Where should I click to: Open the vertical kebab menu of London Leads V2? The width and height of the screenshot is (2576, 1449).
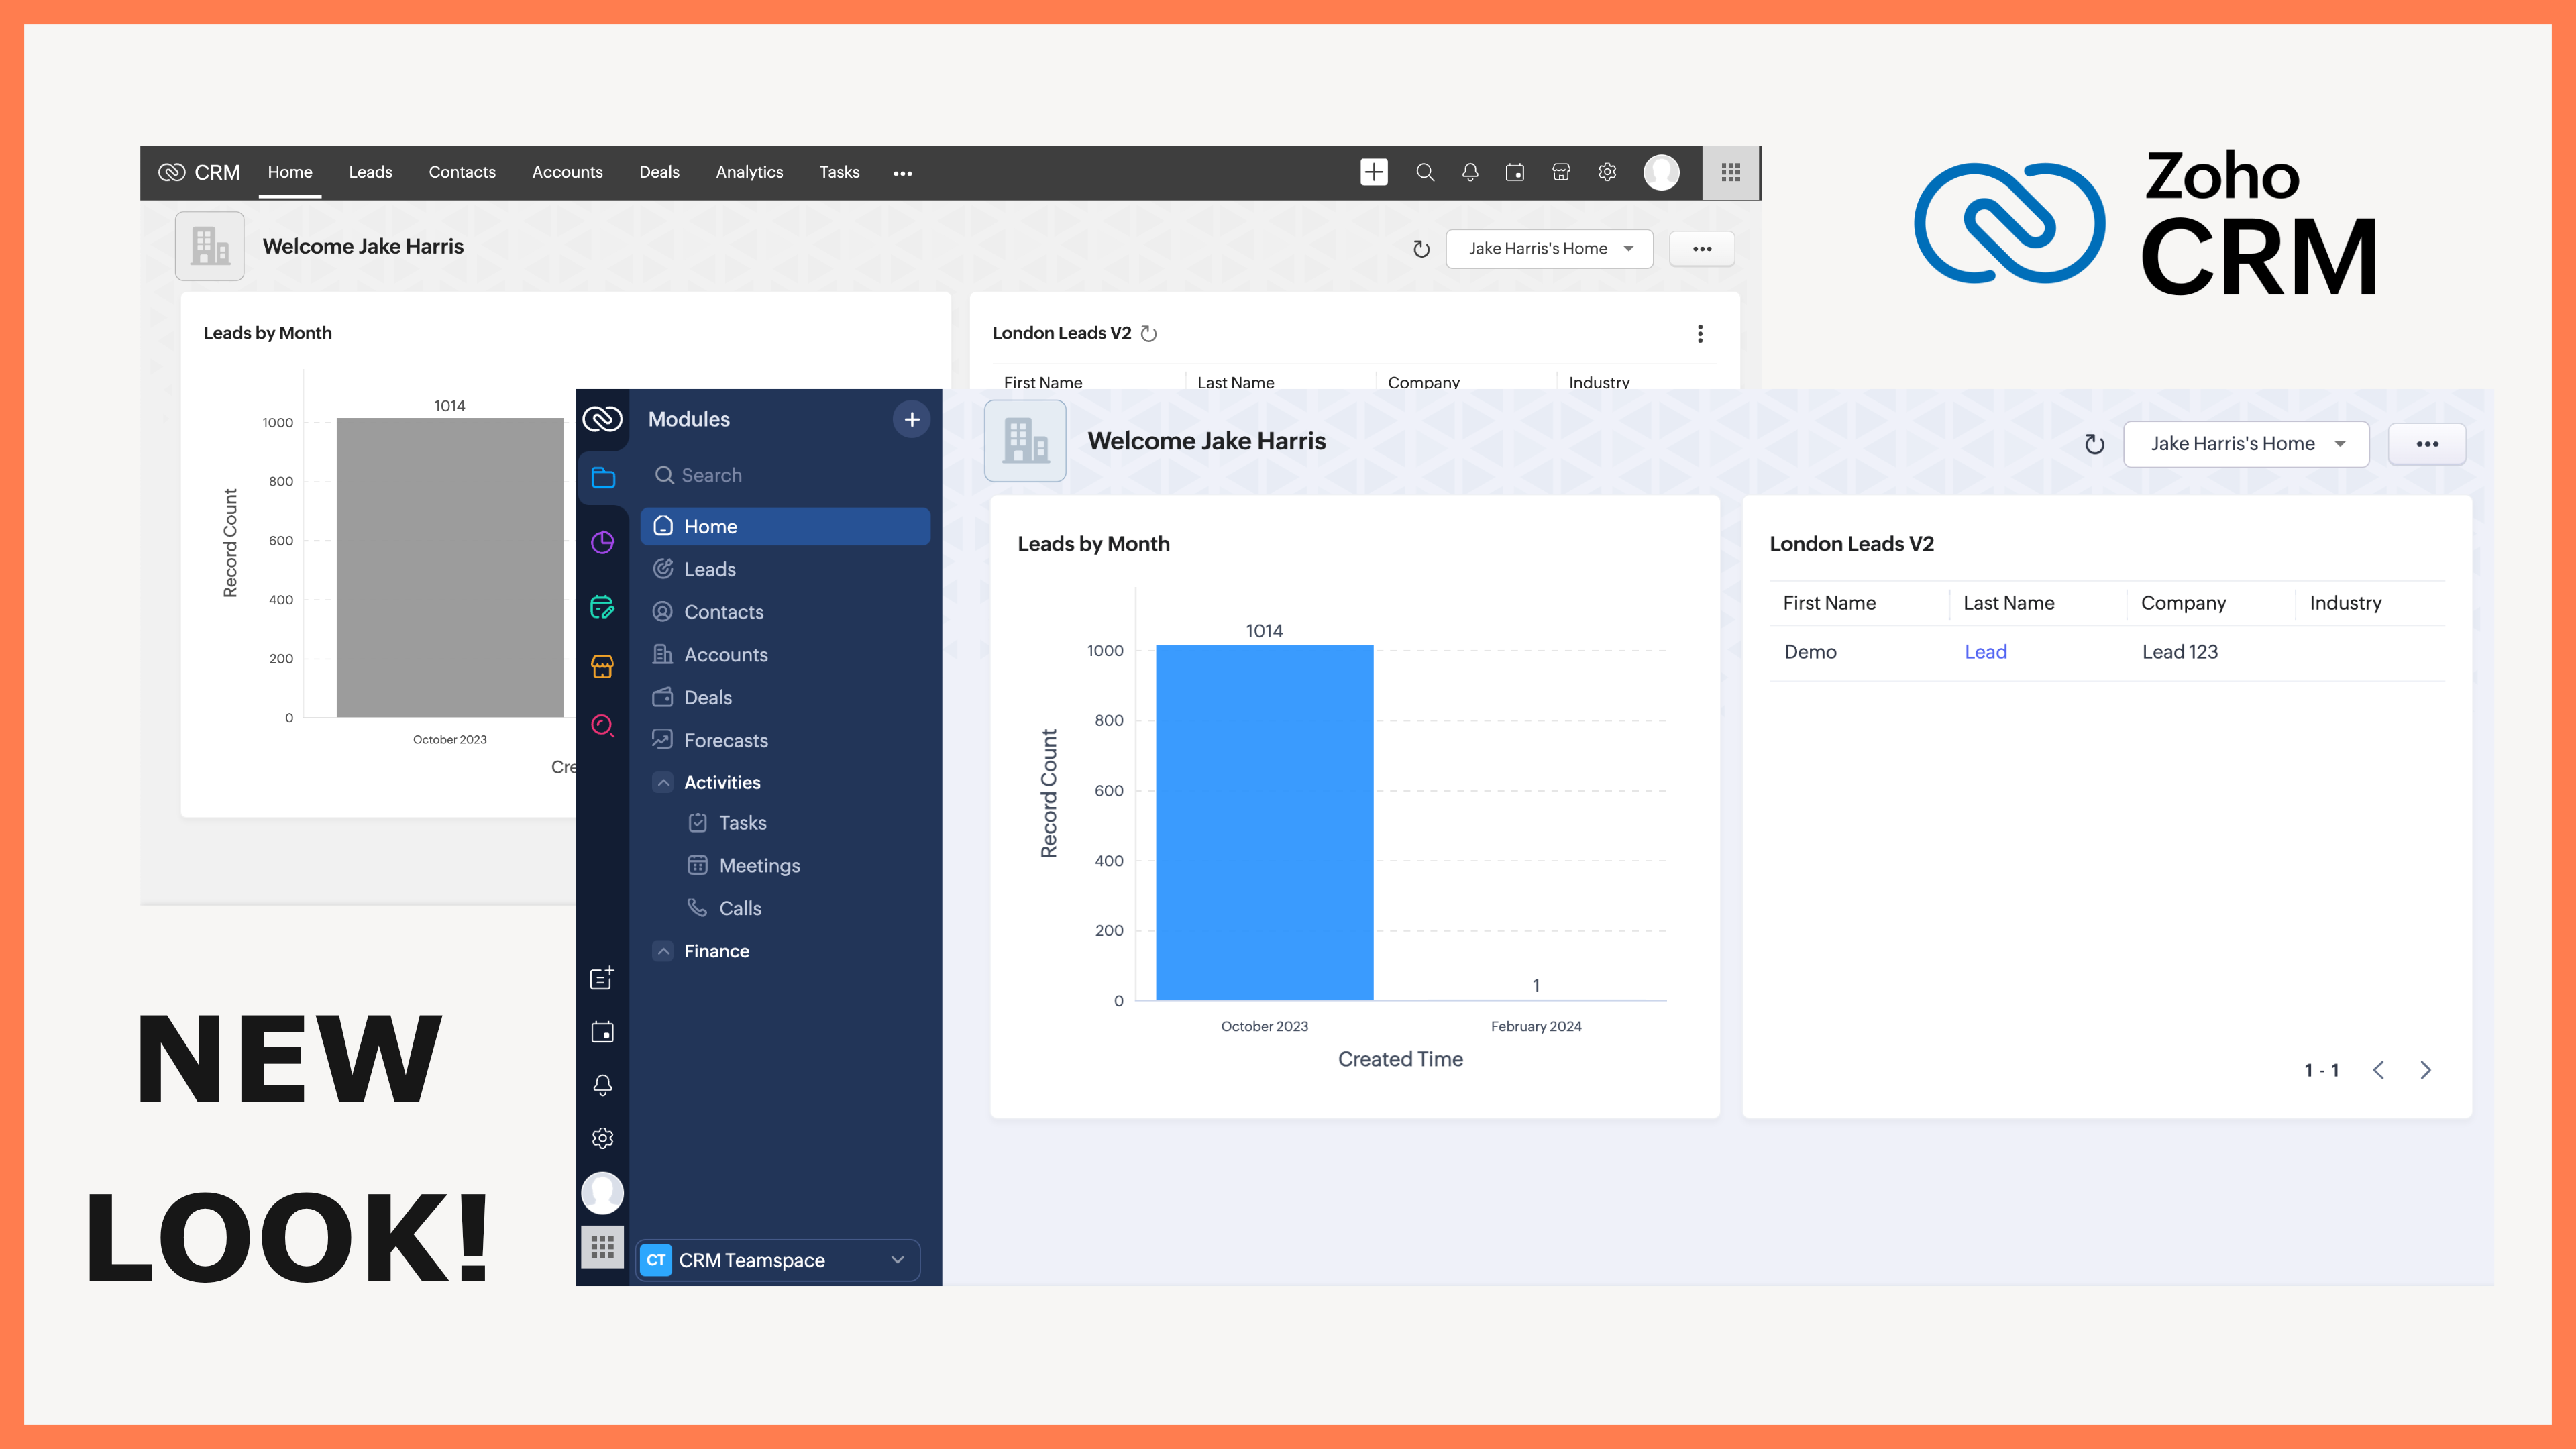(x=1700, y=333)
